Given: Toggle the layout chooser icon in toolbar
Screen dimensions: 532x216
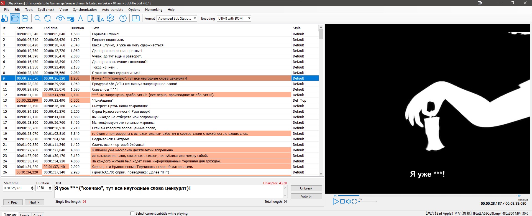Looking at the screenshot, I should [x=135, y=19].
